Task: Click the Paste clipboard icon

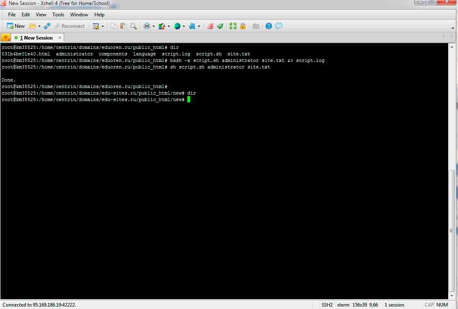Action: 124,26
